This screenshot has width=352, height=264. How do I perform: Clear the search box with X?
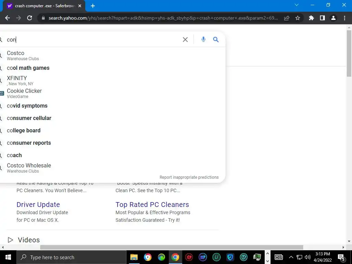(x=185, y=40)
